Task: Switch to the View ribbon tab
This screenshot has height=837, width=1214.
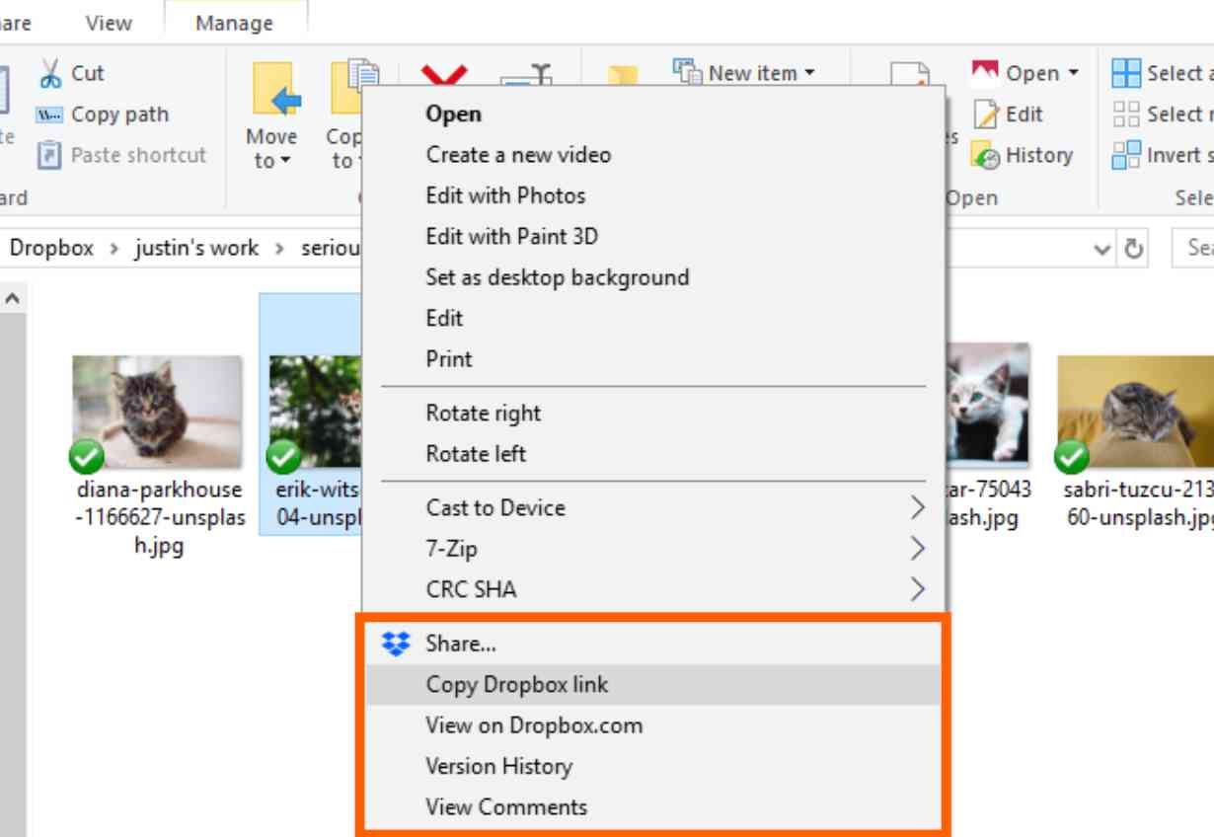Action: coord(110,23)
